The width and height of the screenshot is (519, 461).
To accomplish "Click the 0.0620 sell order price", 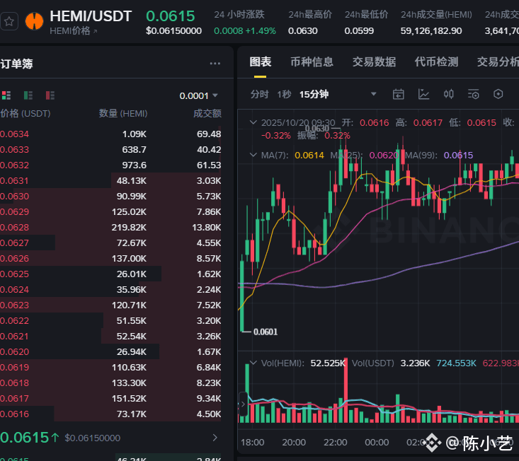I will tap(14, 352).
